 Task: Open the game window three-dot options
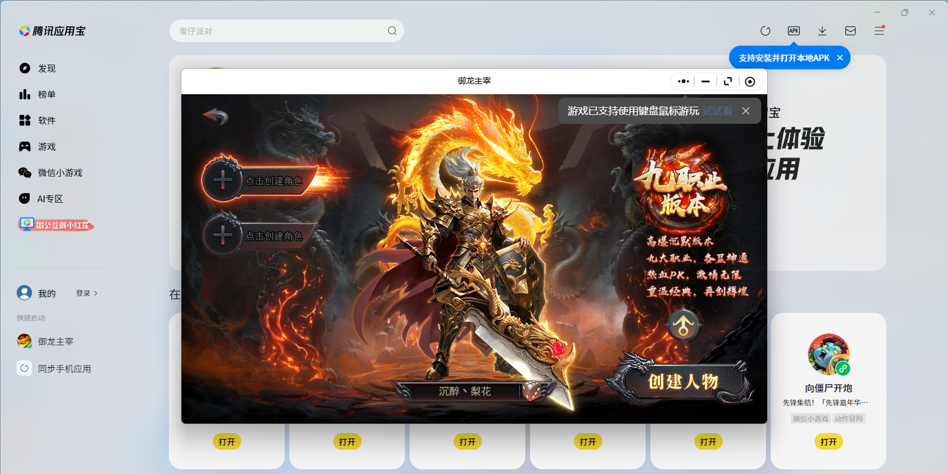coord(684,82)
